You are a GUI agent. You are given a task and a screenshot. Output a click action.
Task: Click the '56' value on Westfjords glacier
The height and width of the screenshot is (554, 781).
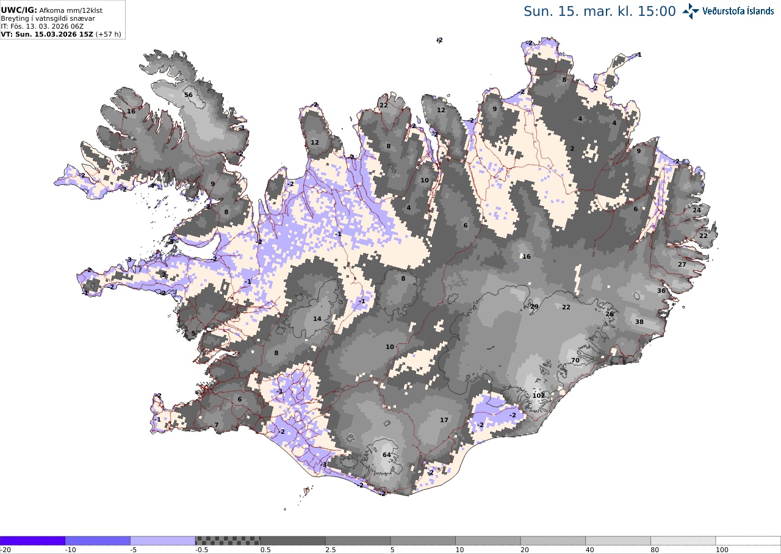coord(189,95)
